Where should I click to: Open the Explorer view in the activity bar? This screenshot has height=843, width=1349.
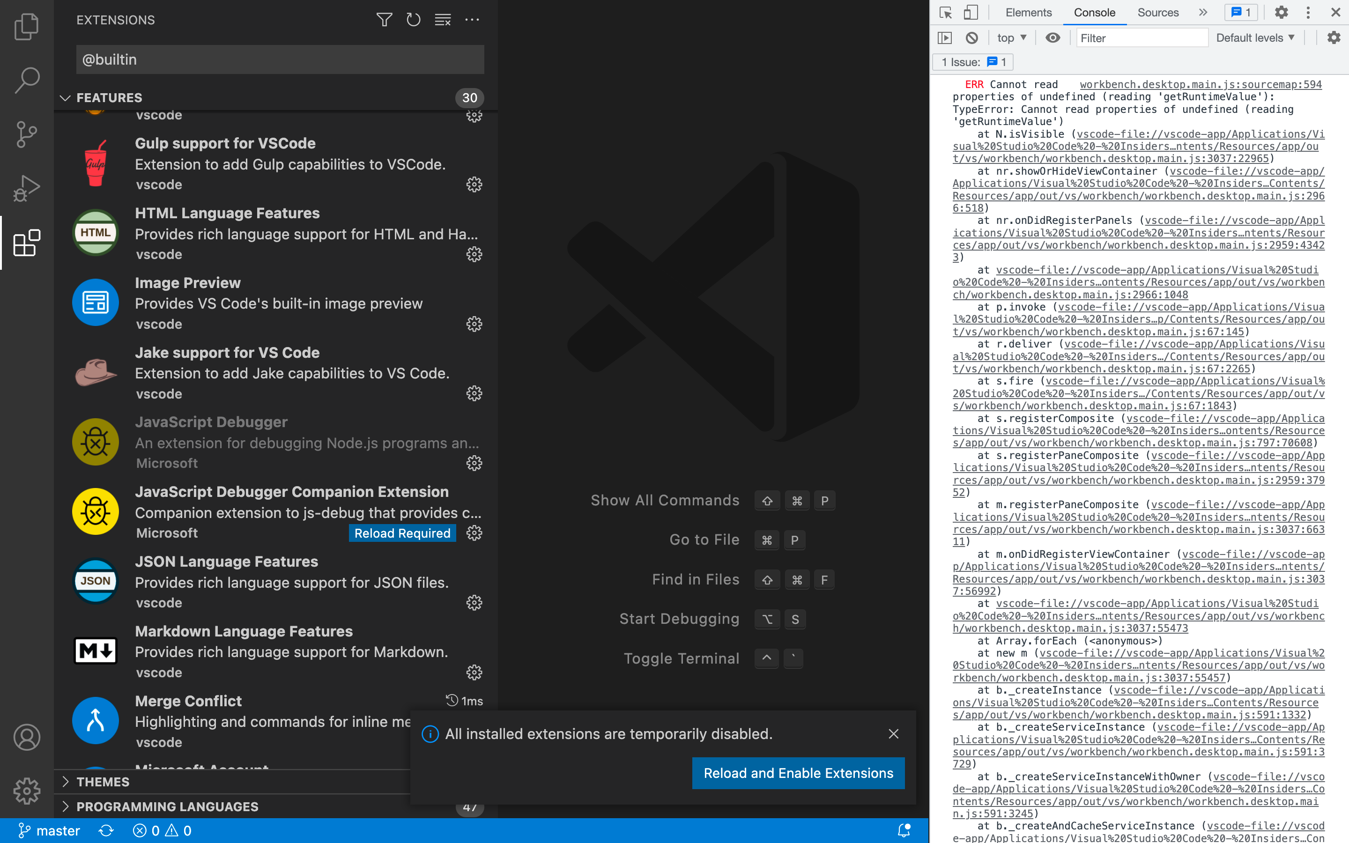(26, 26)
